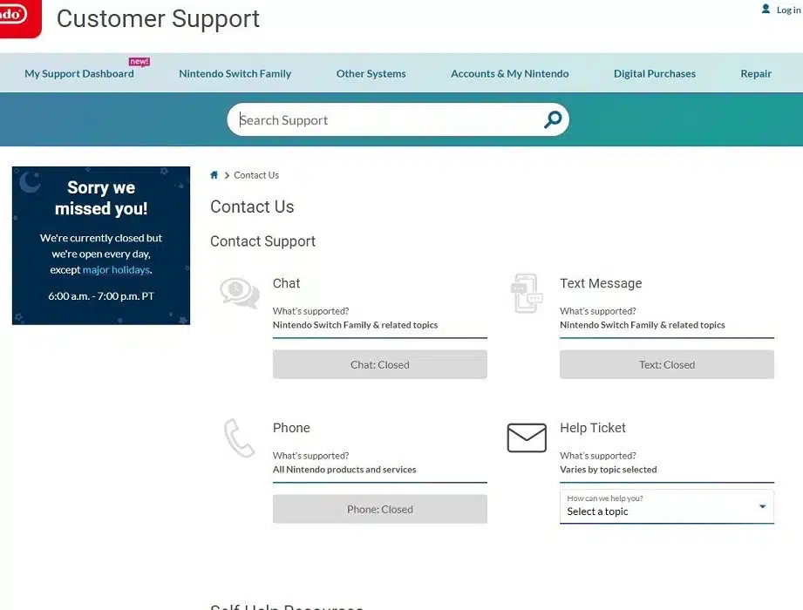Screen dimensions: 803x610
Task: Click the magnifying glass search icon
Action: tap(552, 120)
